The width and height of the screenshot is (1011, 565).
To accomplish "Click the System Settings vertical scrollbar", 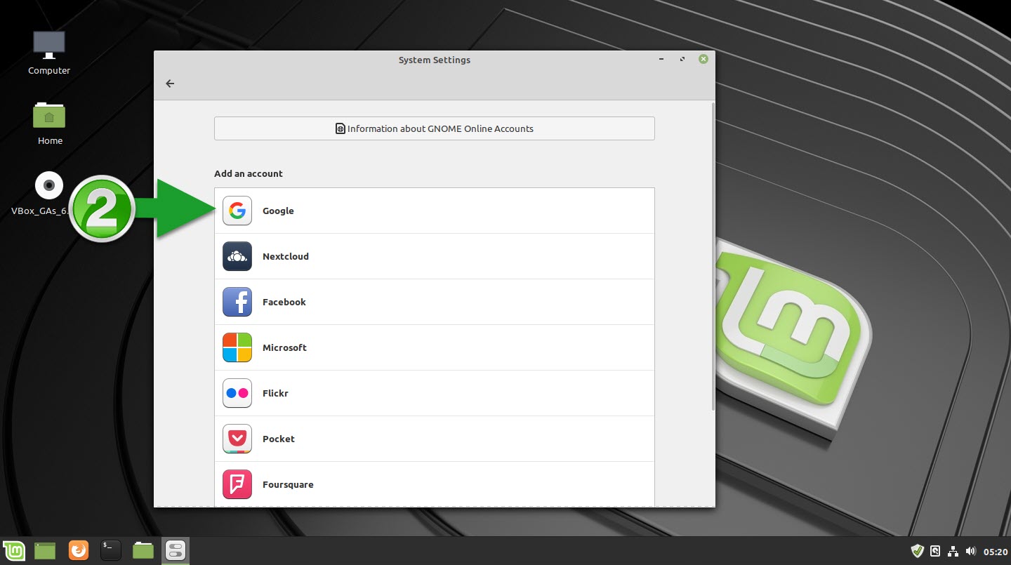I will tap(713, 256).
